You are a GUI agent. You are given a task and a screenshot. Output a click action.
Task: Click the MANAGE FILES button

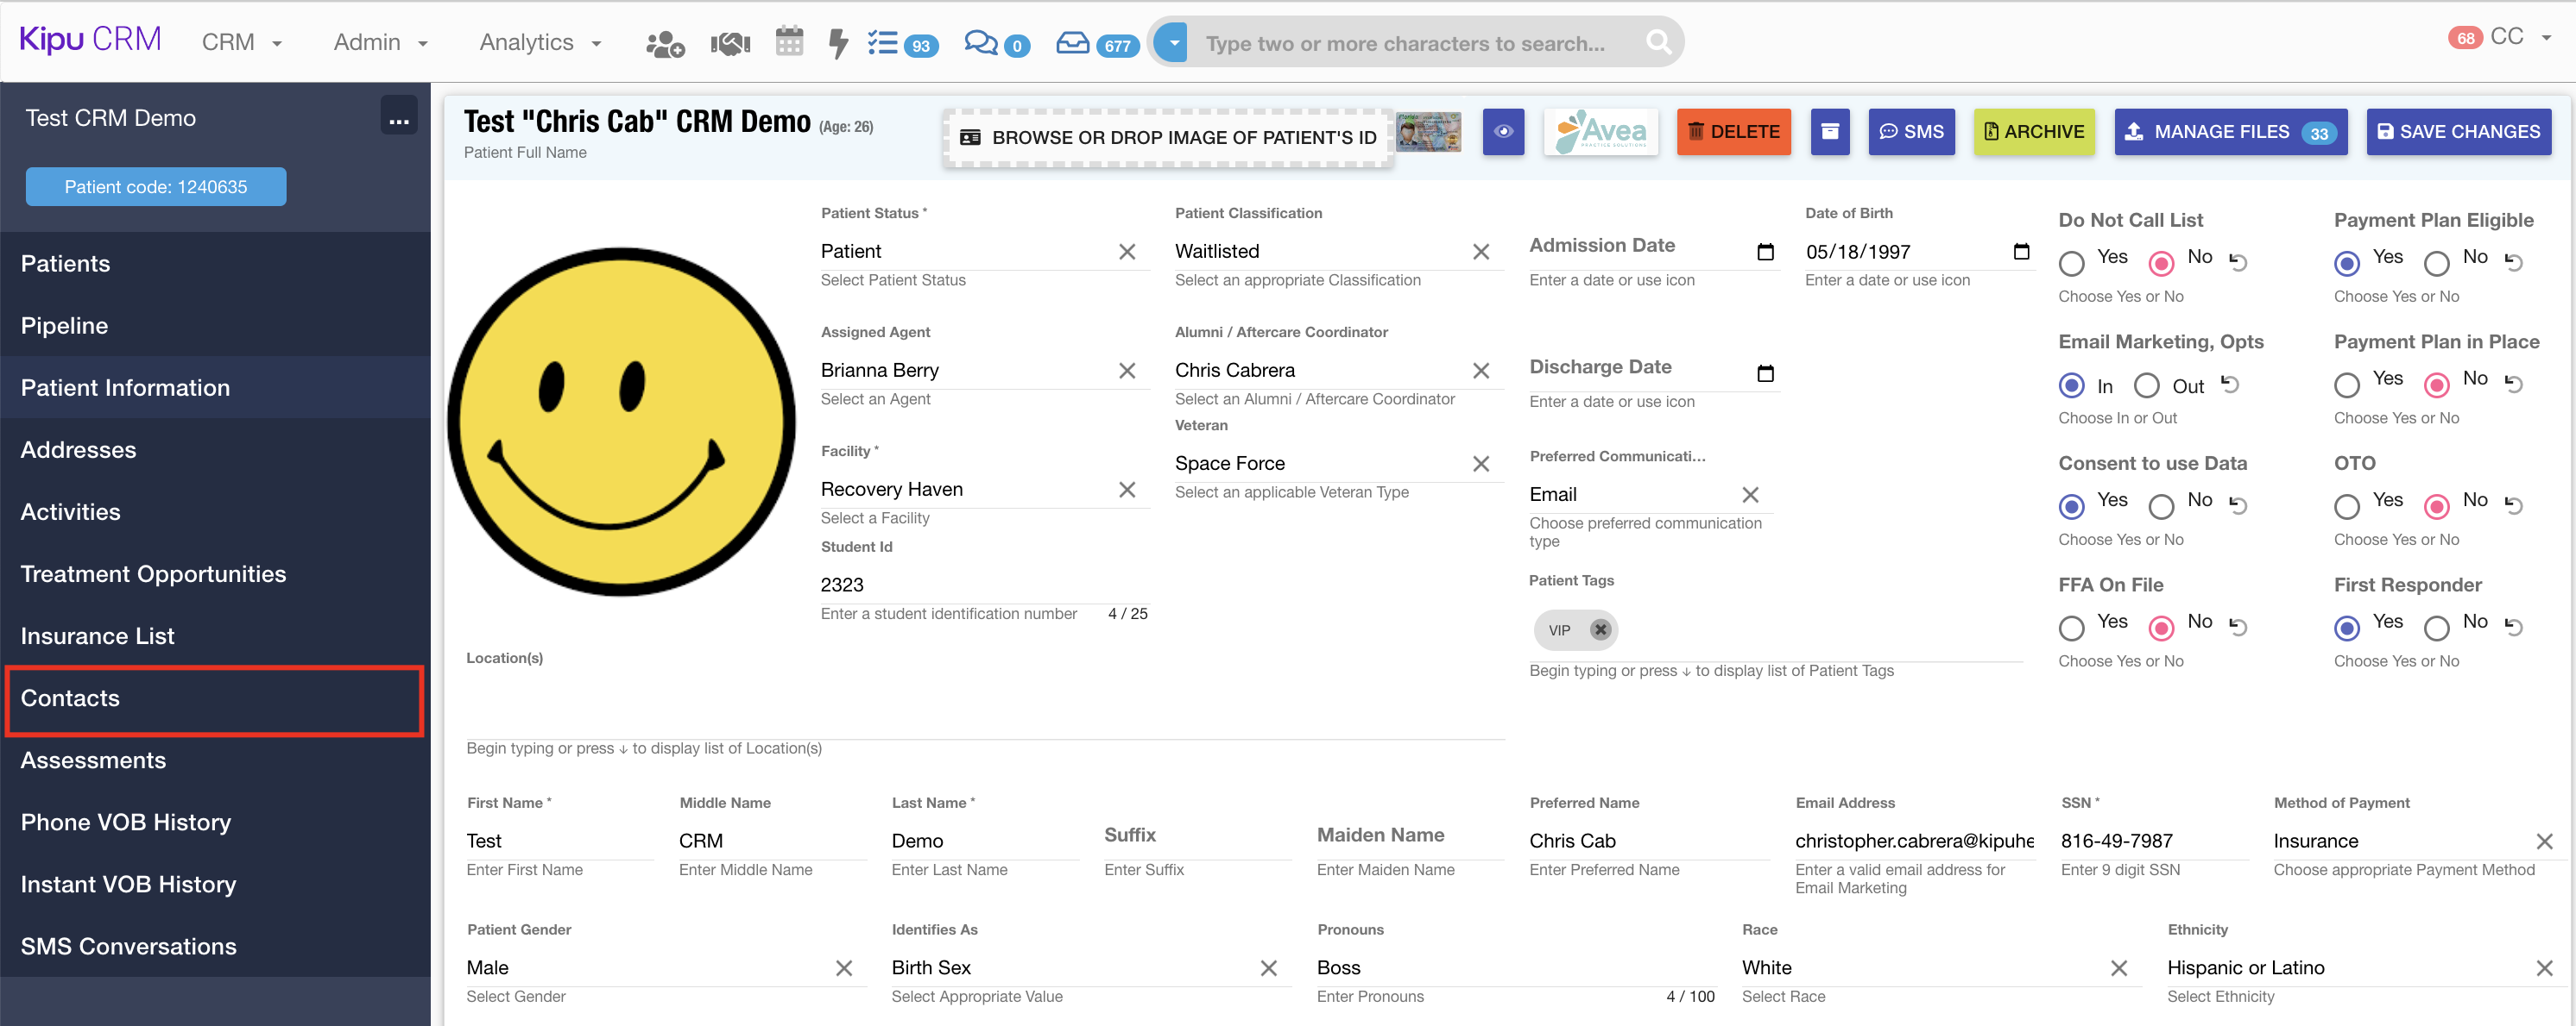[x=2229, y=131]
